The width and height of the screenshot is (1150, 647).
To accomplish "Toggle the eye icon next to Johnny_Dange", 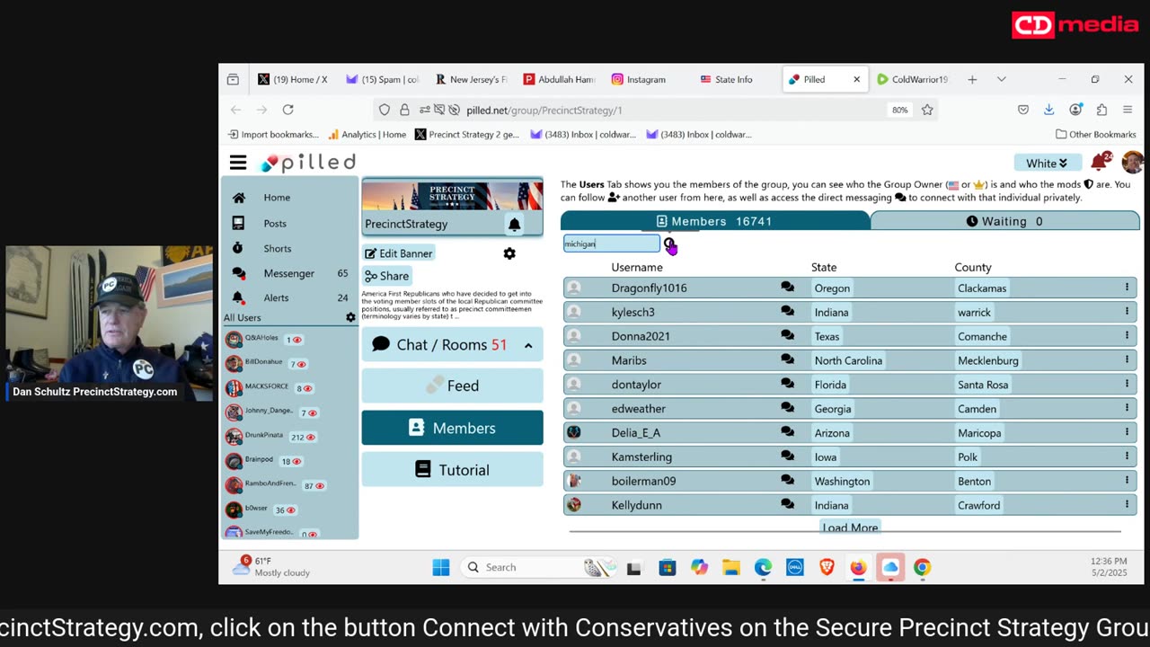I will tap(312, 412).
